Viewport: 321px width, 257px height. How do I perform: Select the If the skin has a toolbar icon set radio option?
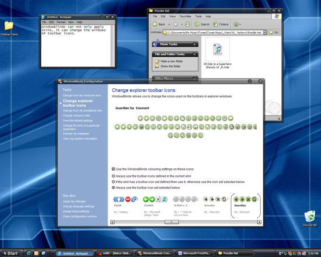113,182
